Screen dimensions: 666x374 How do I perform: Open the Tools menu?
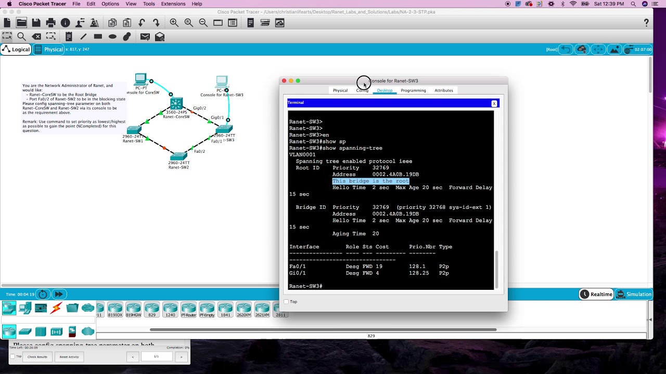pos(149,4)
